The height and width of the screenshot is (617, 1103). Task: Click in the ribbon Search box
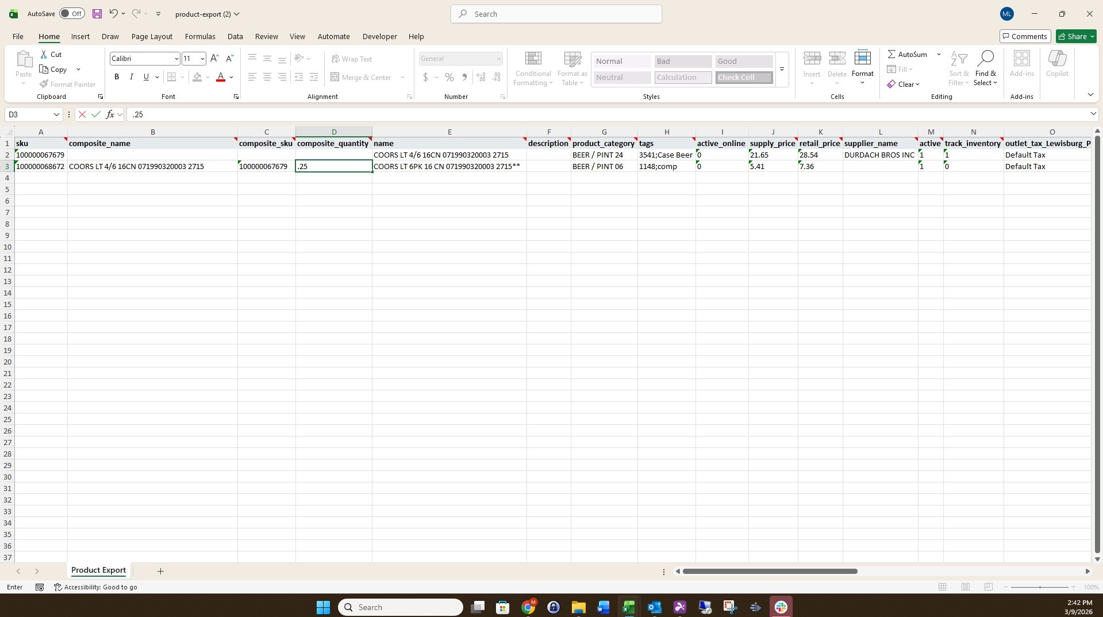556,14
